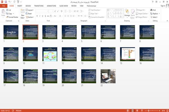The height and width of the screenshot is (112, 169).
Task: Switch to the SLIDE SHOW tab
Action: coord(64,6)
